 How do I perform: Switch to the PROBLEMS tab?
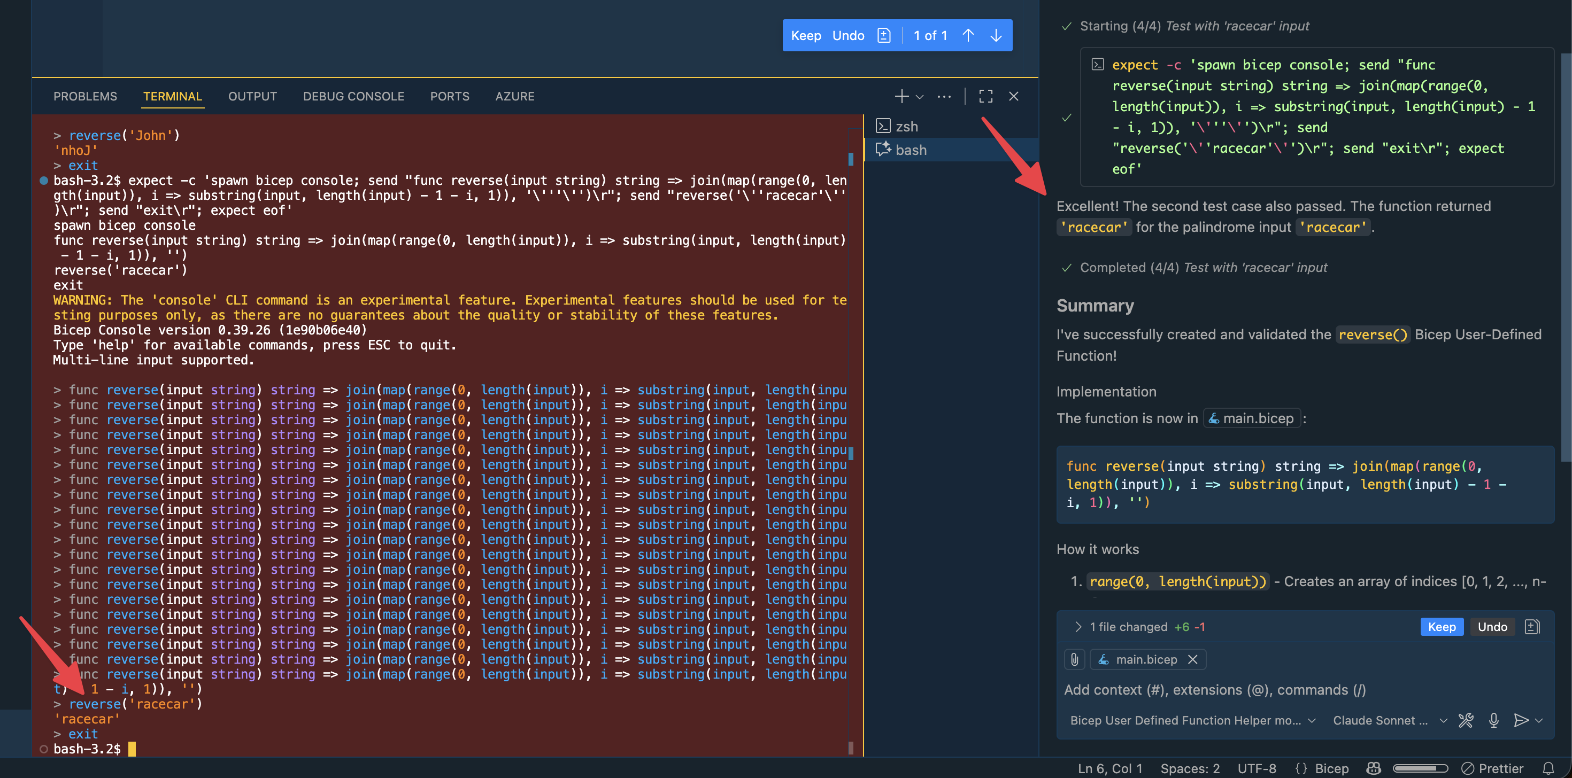[85, 96]
